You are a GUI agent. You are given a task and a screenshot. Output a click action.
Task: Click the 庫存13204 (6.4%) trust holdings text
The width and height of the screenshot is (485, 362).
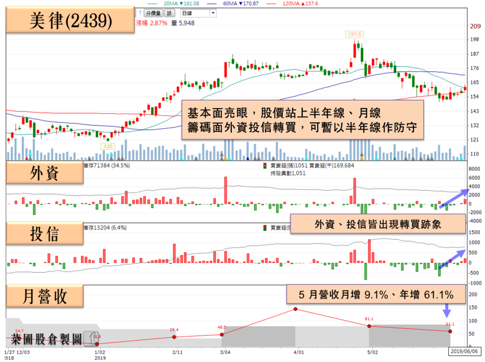click(x=105, y=227)
